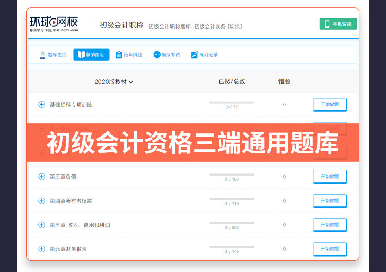This screenshot has width=386, height=272.
Task: Click 开始做题 for 第三章负债
Action: (330, 177)
